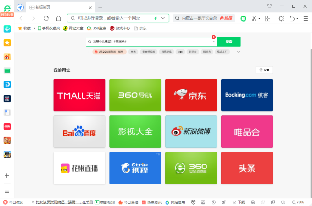Click the teal plus-shaped sidebar icon
This screenshot has width=312, height=206.
[7, 29]
